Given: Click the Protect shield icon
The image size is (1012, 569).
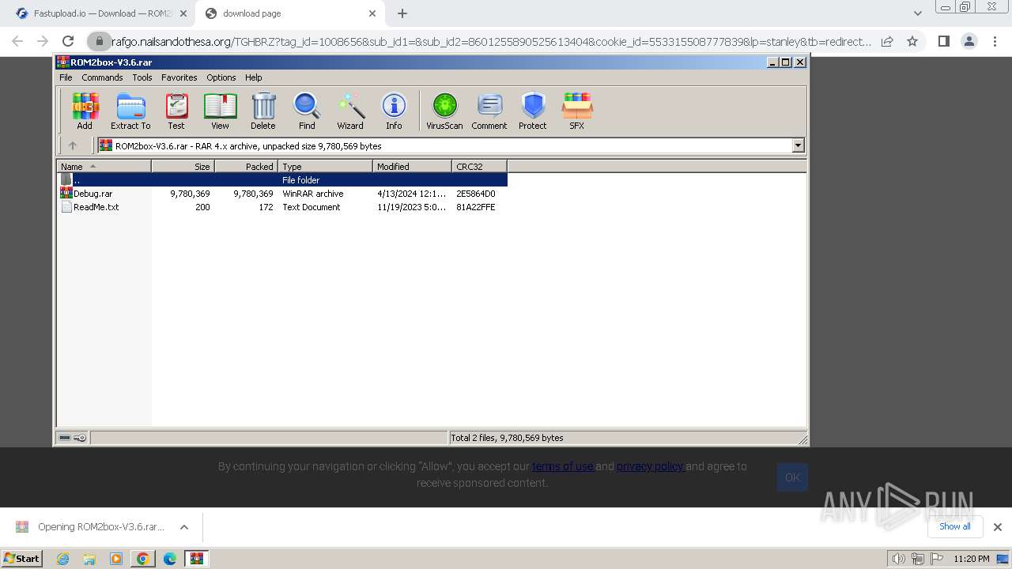Looking at the screenshot, I should click(533, 111).
